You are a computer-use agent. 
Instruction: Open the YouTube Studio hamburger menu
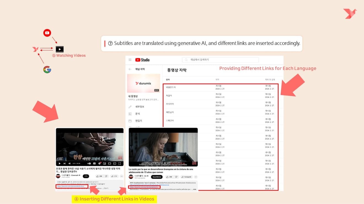pos(130,60)
